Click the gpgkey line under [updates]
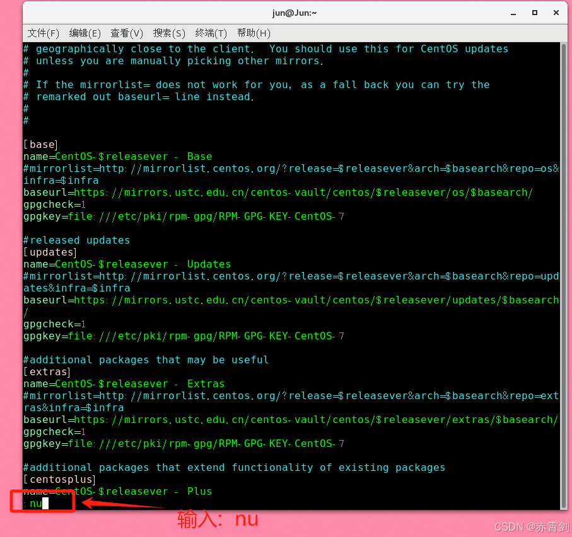Image resolution: width=572 pixels, height=537 pixels. [x=184, y=336]
